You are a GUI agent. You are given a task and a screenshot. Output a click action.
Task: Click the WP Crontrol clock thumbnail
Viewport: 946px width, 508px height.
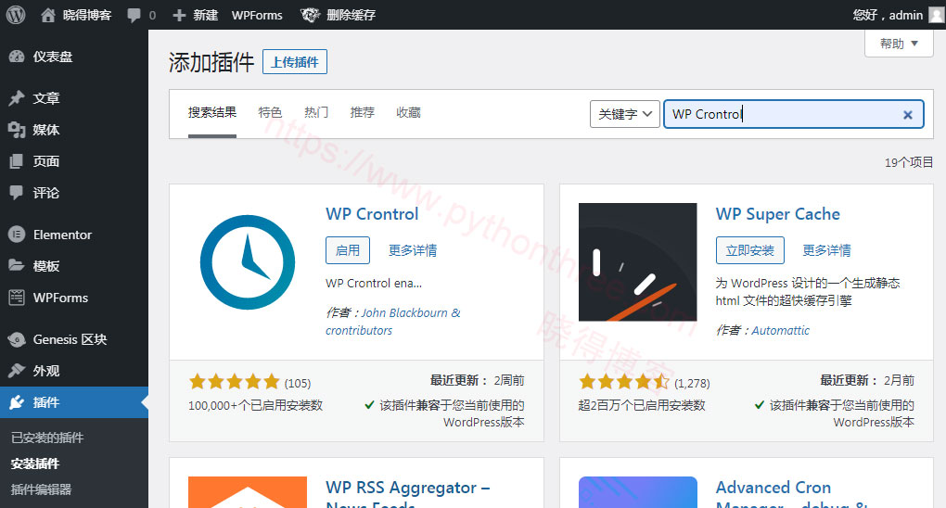248,262
